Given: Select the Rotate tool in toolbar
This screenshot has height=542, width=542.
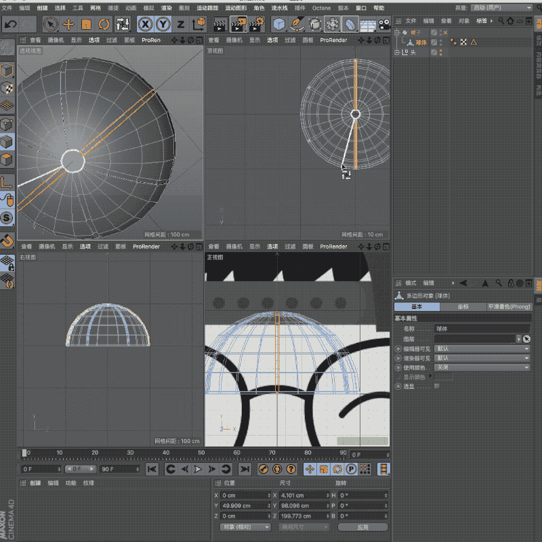Looking at the screenshot, I should (104, 24).
